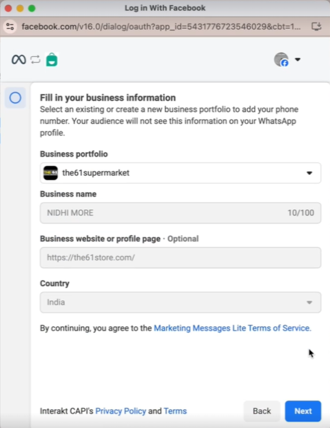
Task: Click the Meta infinity logo
Action: coord(18,60)
